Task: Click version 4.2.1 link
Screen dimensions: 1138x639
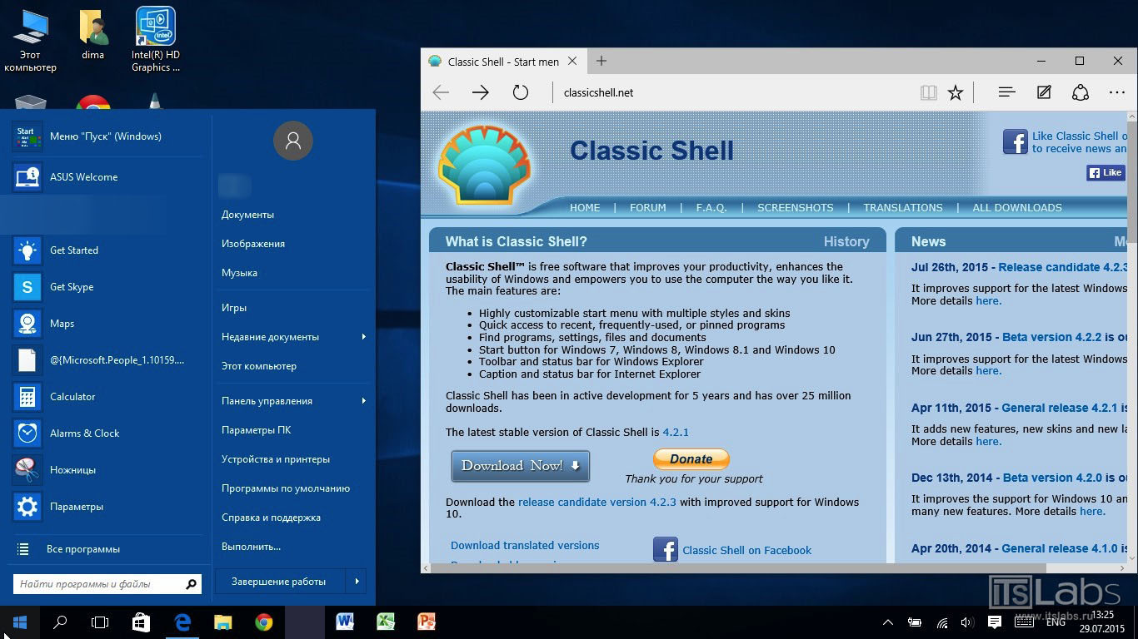Action: [676, 433]
